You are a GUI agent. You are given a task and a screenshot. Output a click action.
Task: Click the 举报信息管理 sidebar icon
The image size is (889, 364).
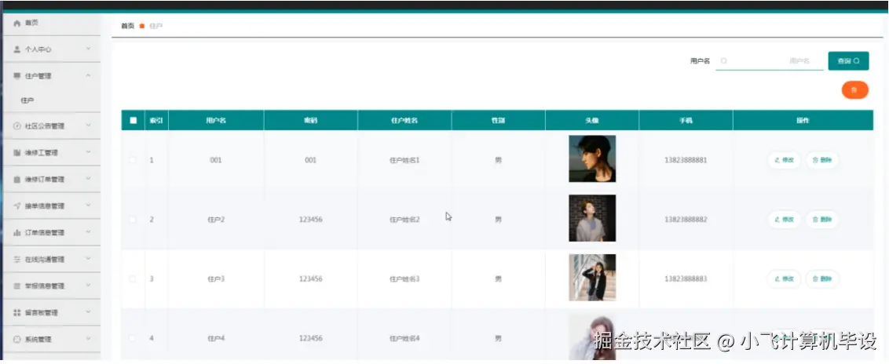pyautogui.click(x=17, y=286)
